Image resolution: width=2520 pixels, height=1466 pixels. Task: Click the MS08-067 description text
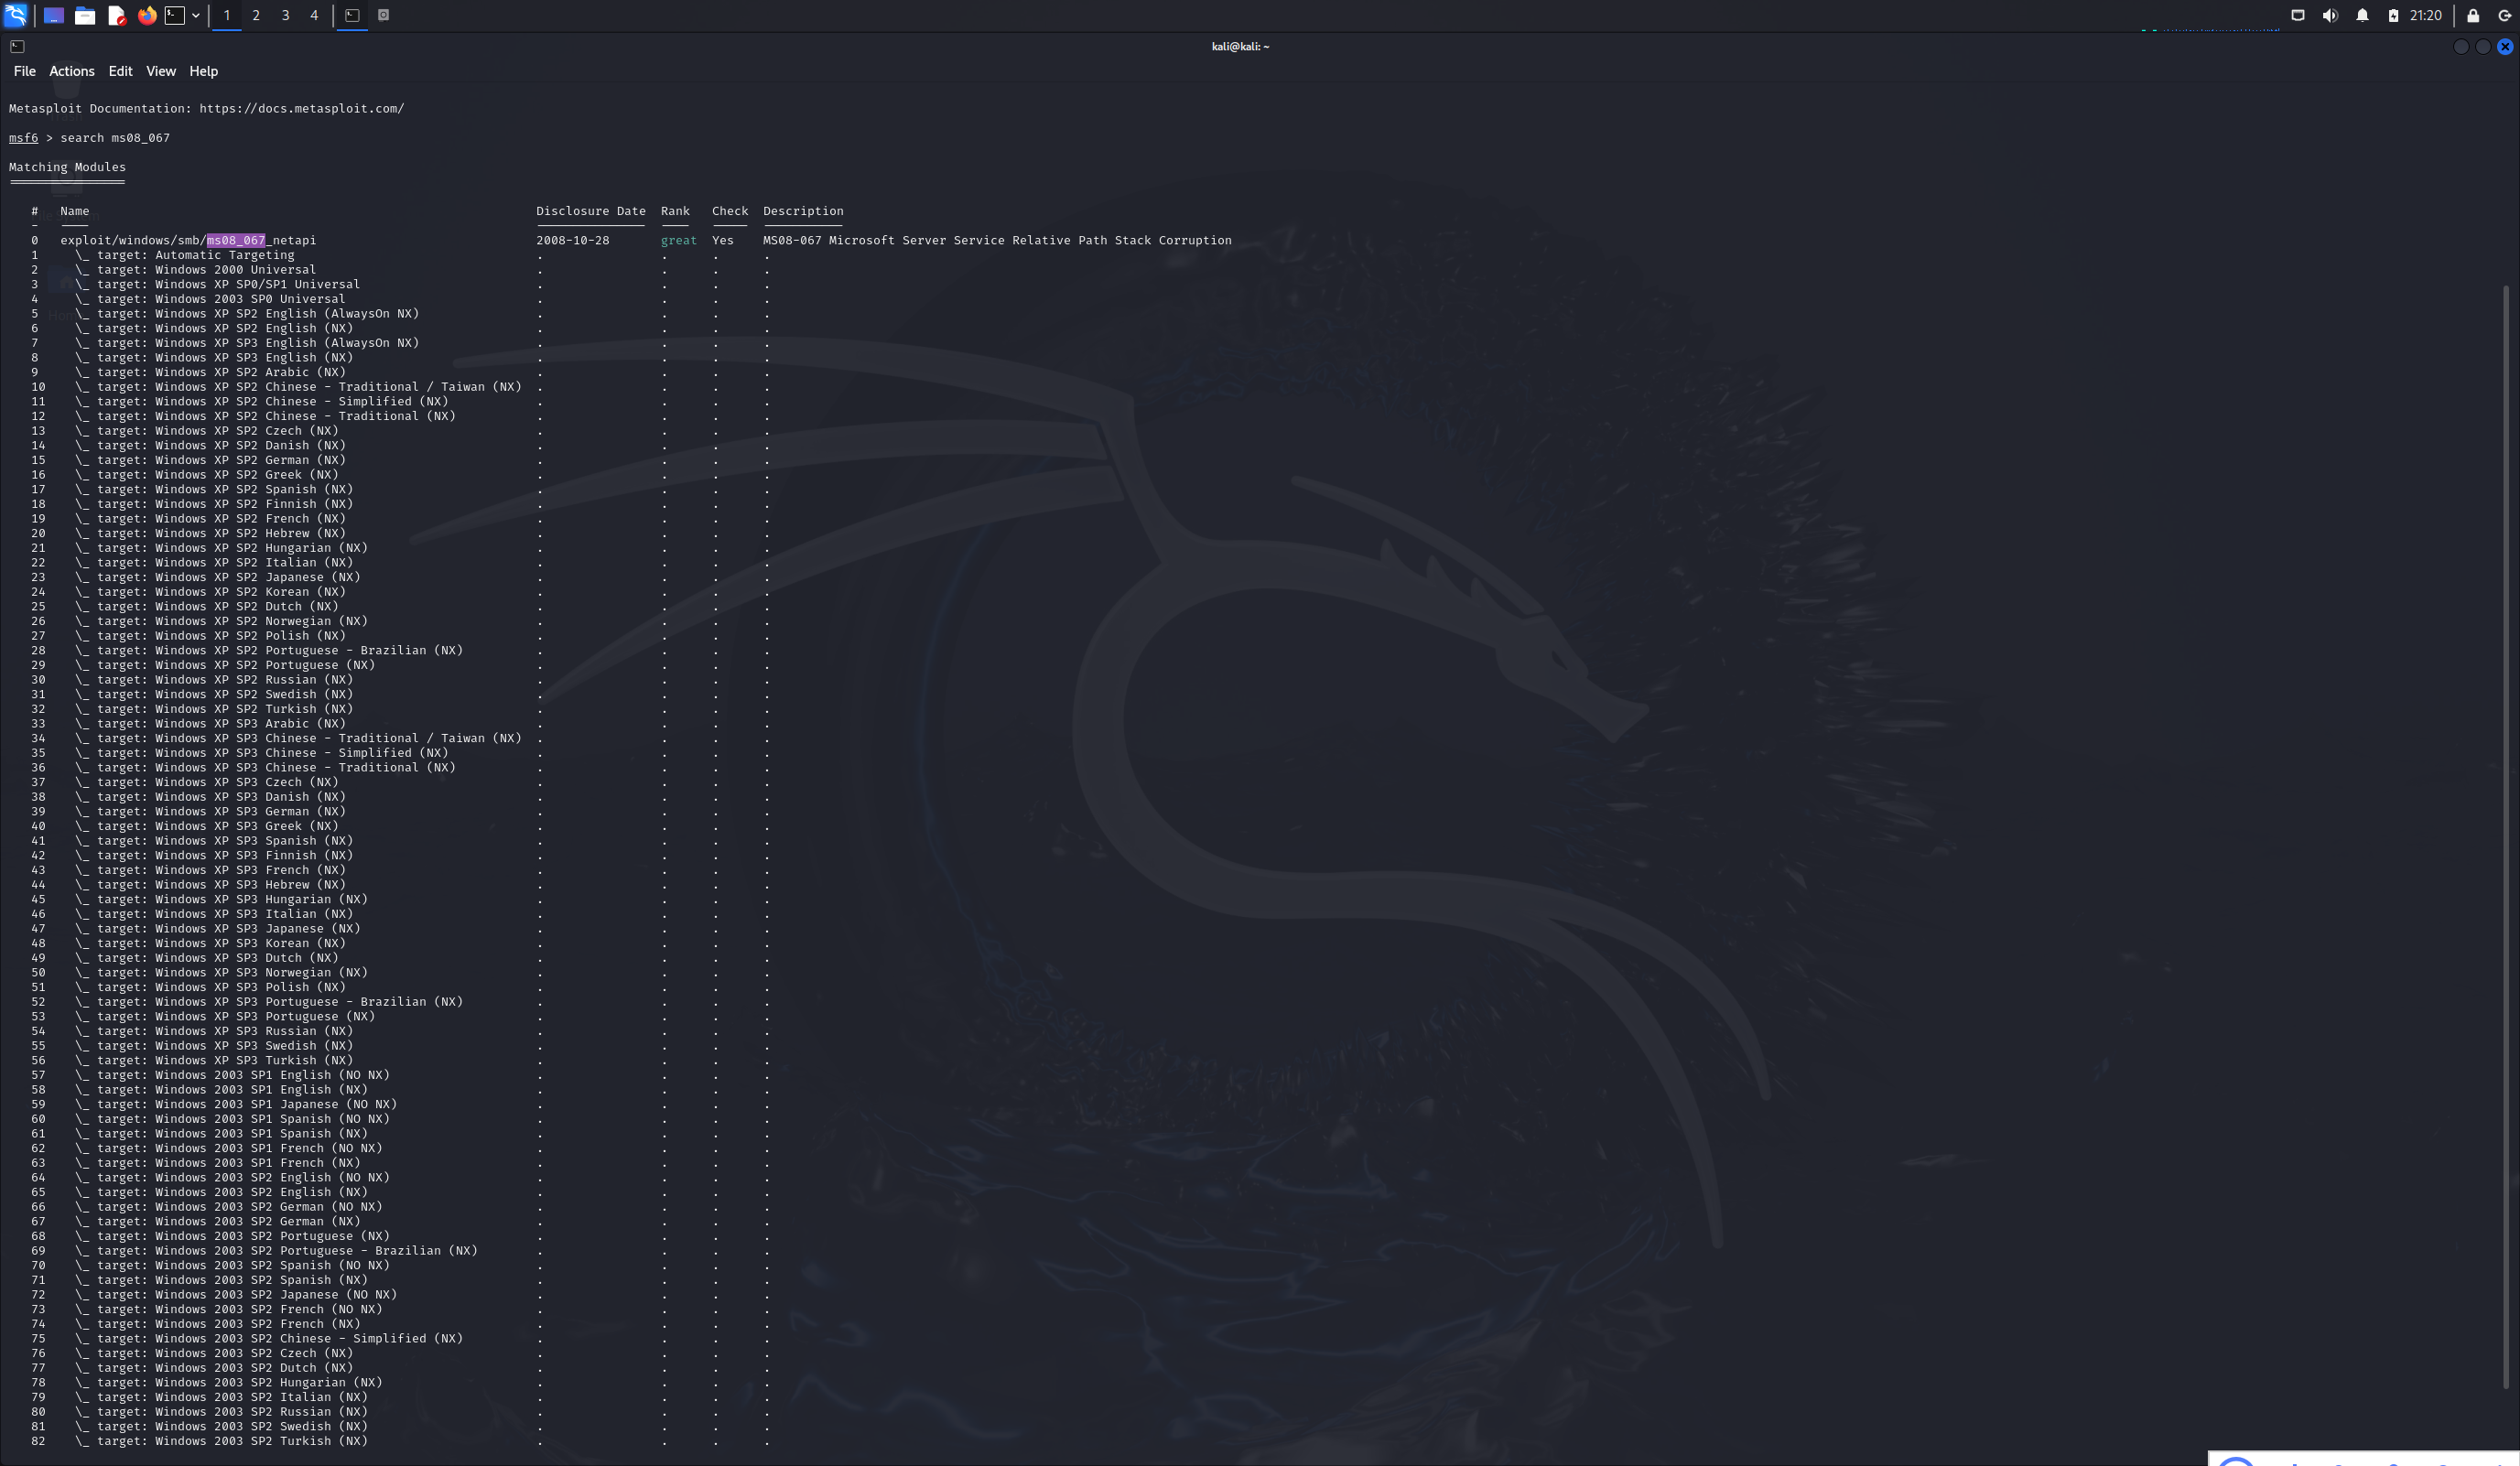997,240
